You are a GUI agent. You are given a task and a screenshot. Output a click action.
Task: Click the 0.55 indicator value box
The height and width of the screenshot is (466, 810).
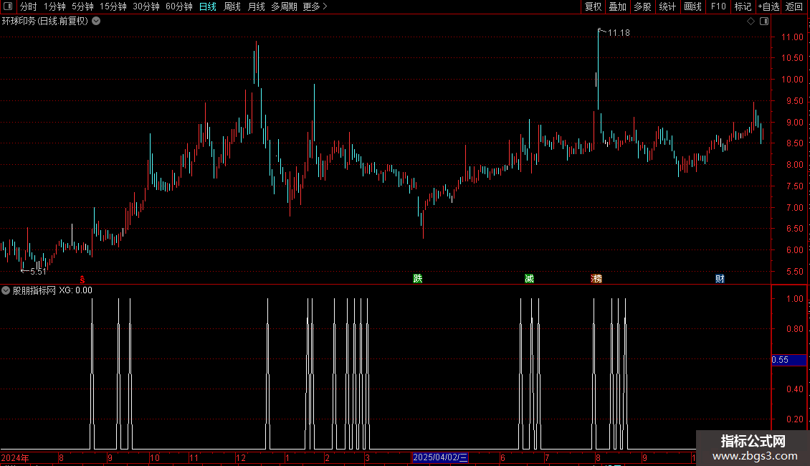pos(788,360)
